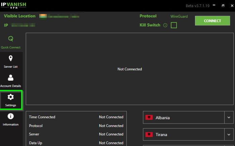
Task: Click the Kill Switch info icon
Action: point(165,25)
